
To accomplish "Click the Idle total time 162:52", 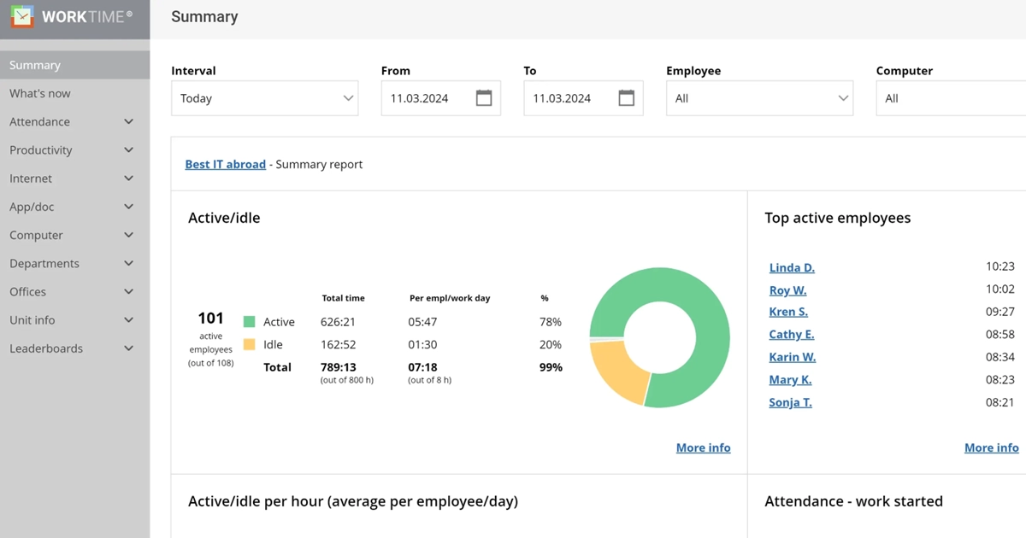I will (338, 345).
